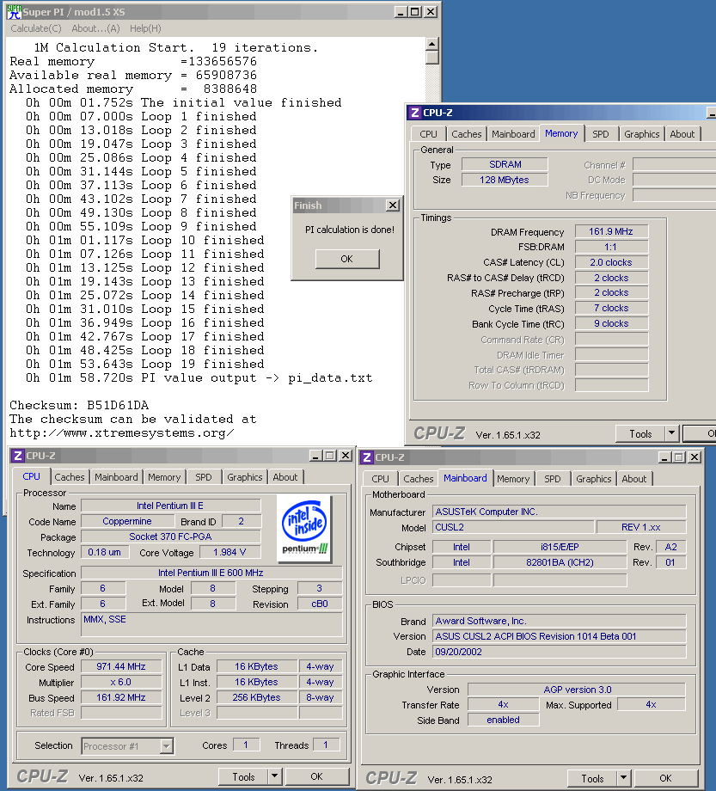
Task: Maximize the Super PI window
Action: pyautogui.click(x=415, y=11)
